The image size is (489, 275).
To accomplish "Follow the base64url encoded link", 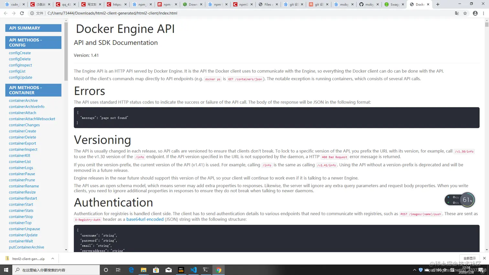I will pos(145,219).
